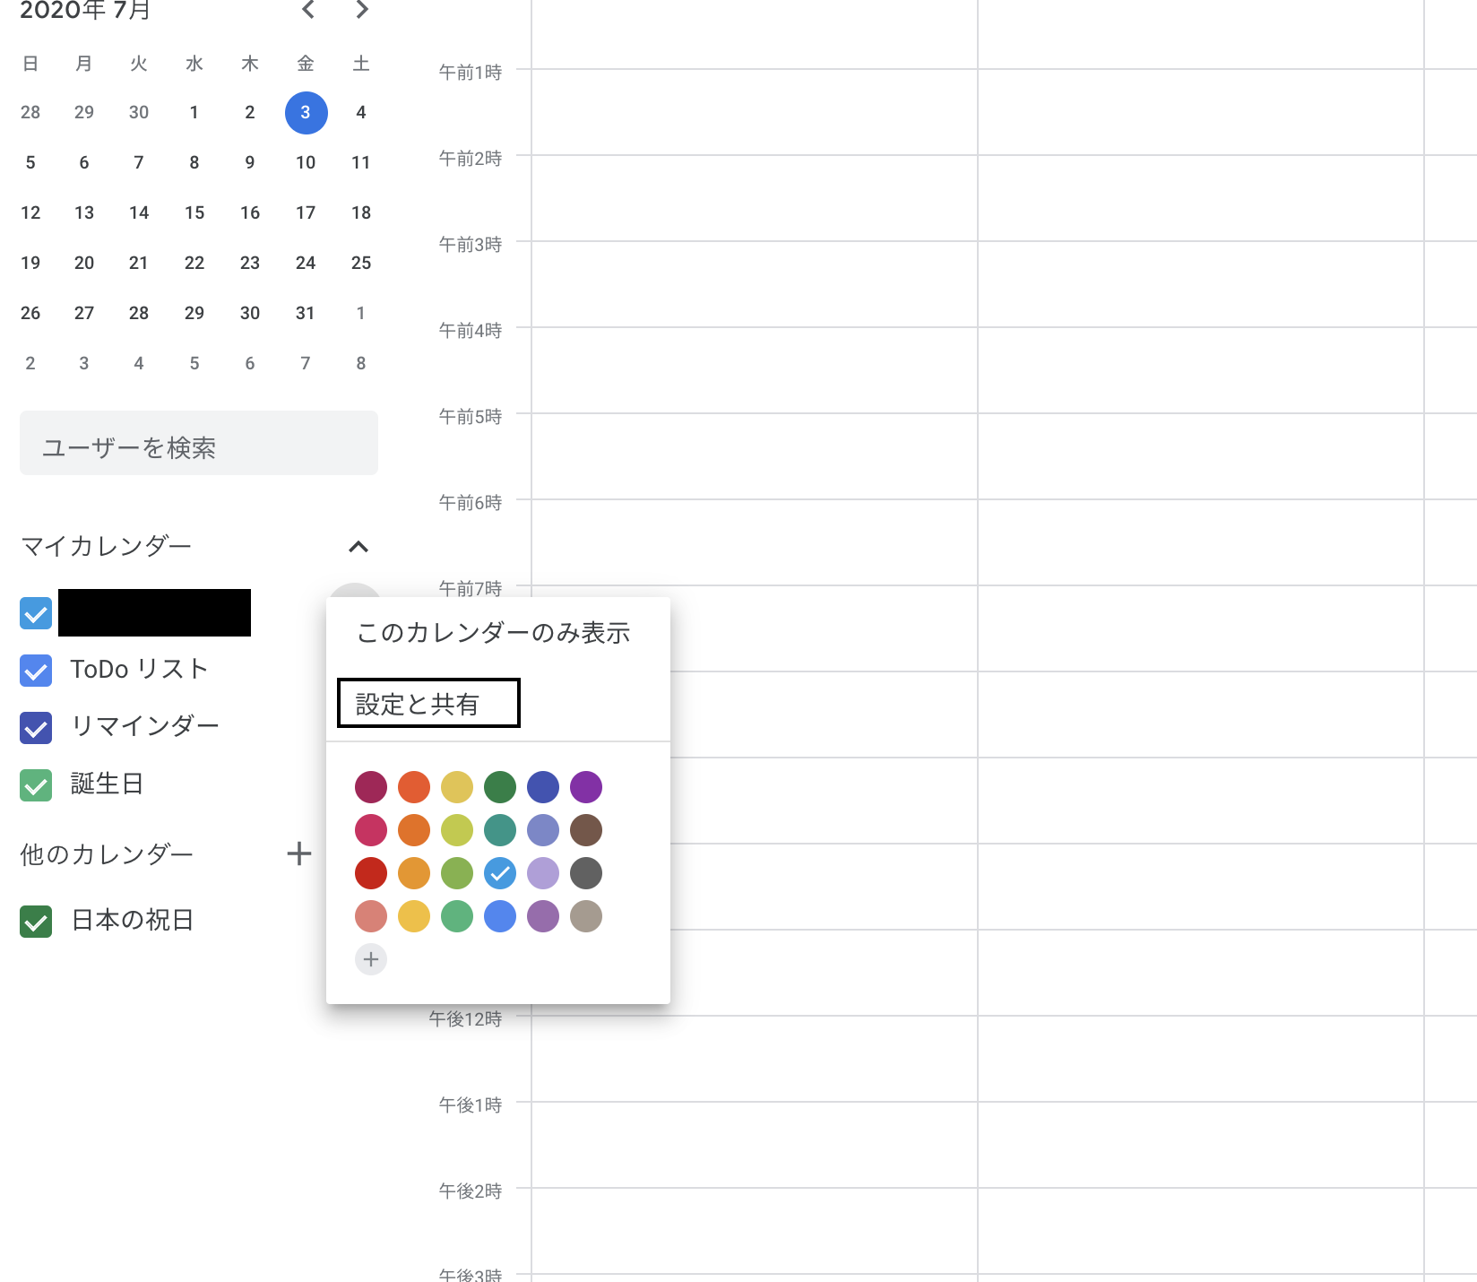The height and width of the screenshot is (1282, 1477).
Task: Pick the purple swatch, top row
Action: click(x=586, y=787)
